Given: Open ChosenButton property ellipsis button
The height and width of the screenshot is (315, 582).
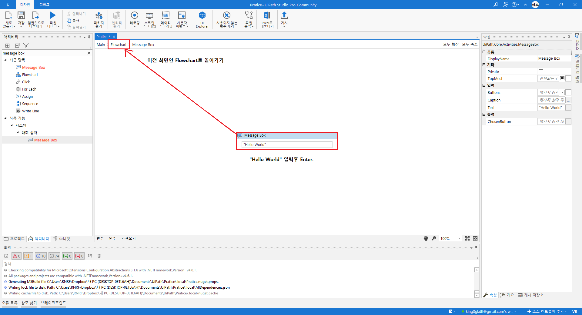Looking at the screenshot, I should (569, 121).
